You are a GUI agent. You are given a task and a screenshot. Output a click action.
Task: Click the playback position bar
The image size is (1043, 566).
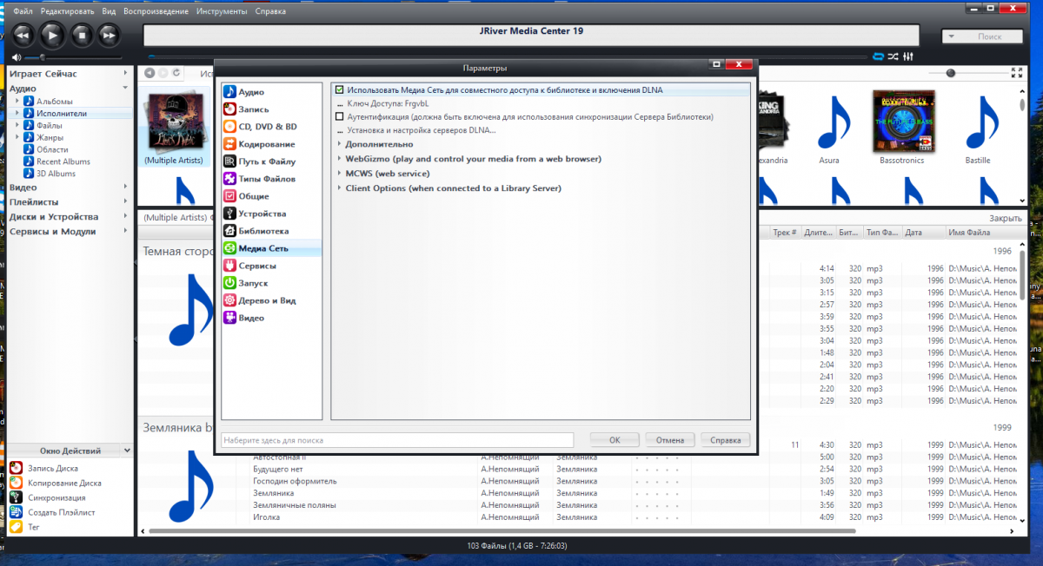tap(508, 56)
